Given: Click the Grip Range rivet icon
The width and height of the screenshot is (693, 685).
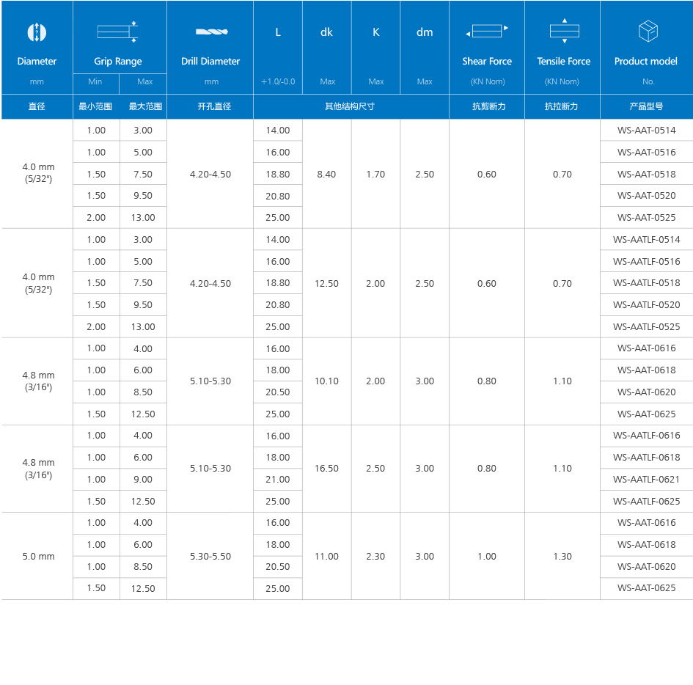Looking at the screenshot, I should pyautogui.click(x=119, y=32).
